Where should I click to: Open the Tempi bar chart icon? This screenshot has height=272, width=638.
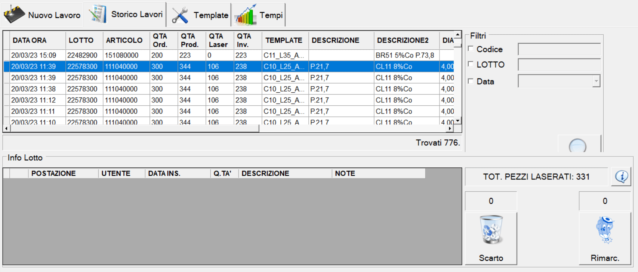coord(245,15)
